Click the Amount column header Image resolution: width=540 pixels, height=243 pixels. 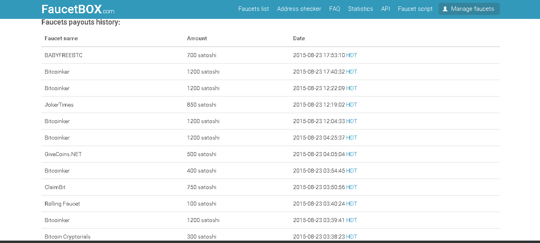(x=197, y=38)
